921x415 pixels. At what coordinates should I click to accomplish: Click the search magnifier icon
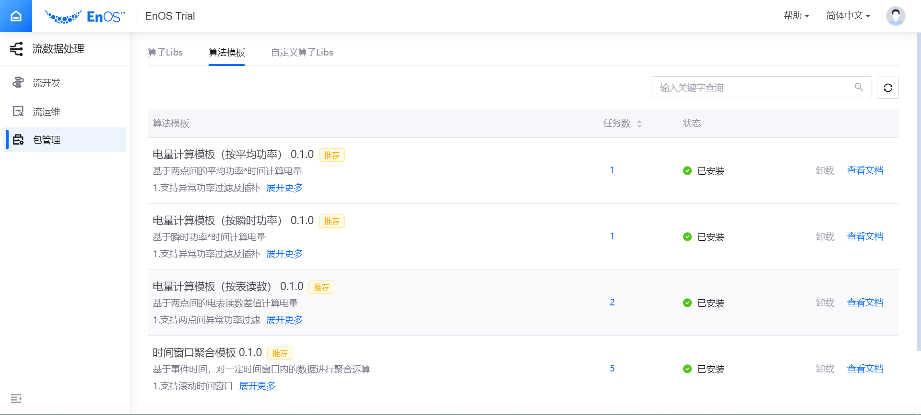coord(859,87)
